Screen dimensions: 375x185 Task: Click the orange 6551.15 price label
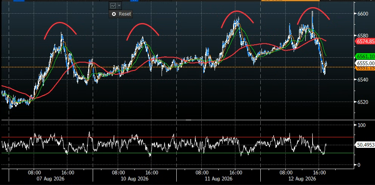[x=365, y=68]
